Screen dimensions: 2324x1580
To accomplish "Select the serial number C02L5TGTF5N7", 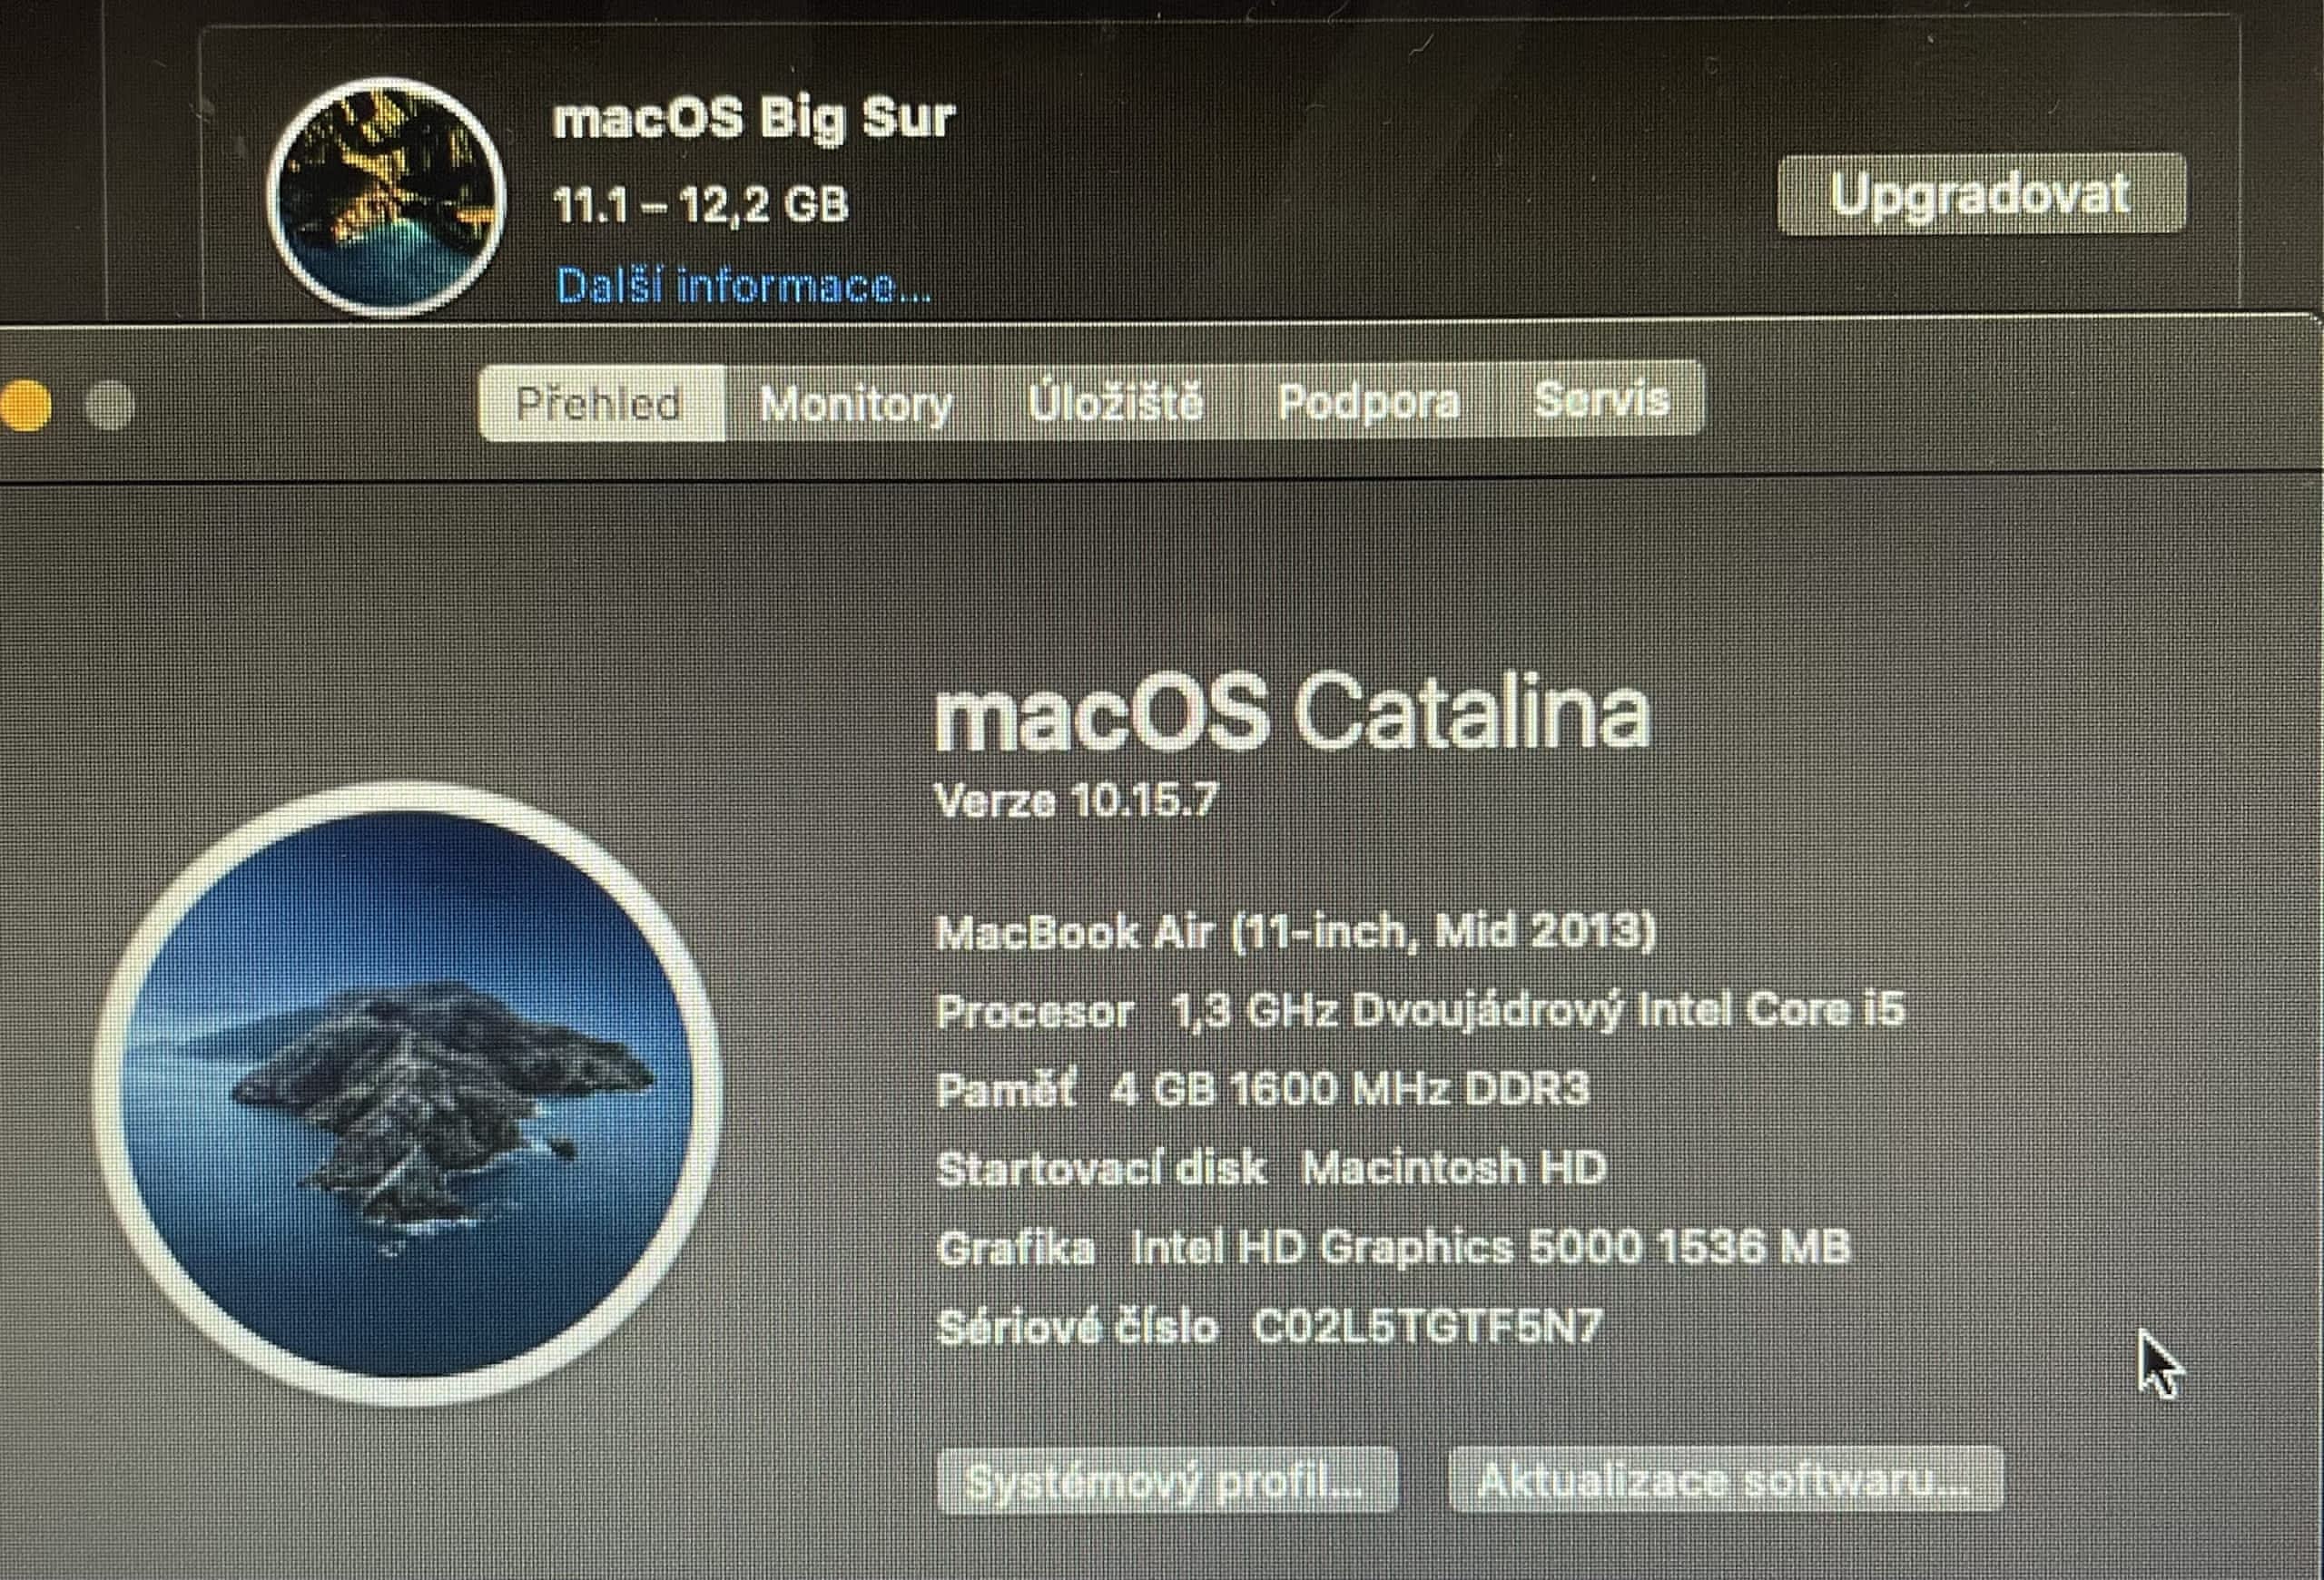I will [x=1427, y=1326].
